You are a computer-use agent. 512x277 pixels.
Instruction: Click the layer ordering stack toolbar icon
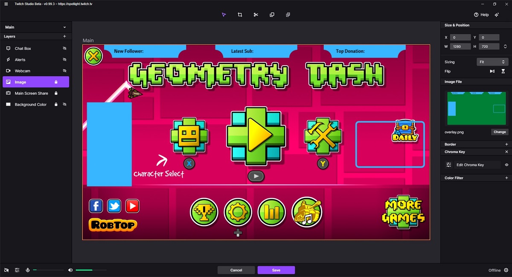click(x=288, y=14)
